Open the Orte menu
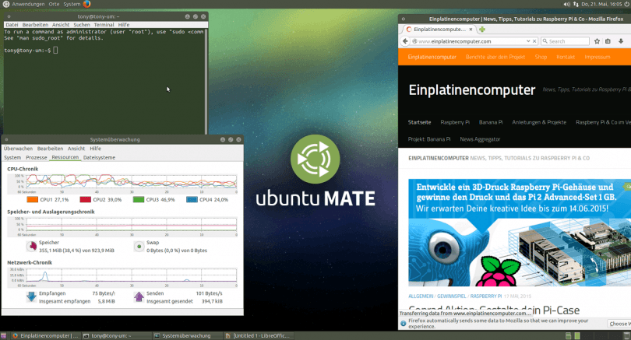The width and height of the screenshot is (631, 340). pos(54,4)
